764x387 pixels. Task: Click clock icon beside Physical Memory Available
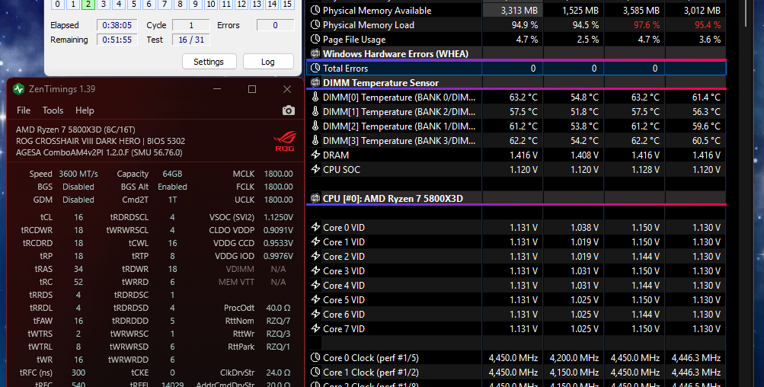pyautogui.click(x=315, y=10)
